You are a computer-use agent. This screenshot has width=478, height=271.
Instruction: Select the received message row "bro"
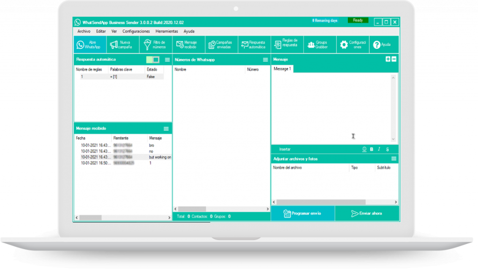coord(123,146)
